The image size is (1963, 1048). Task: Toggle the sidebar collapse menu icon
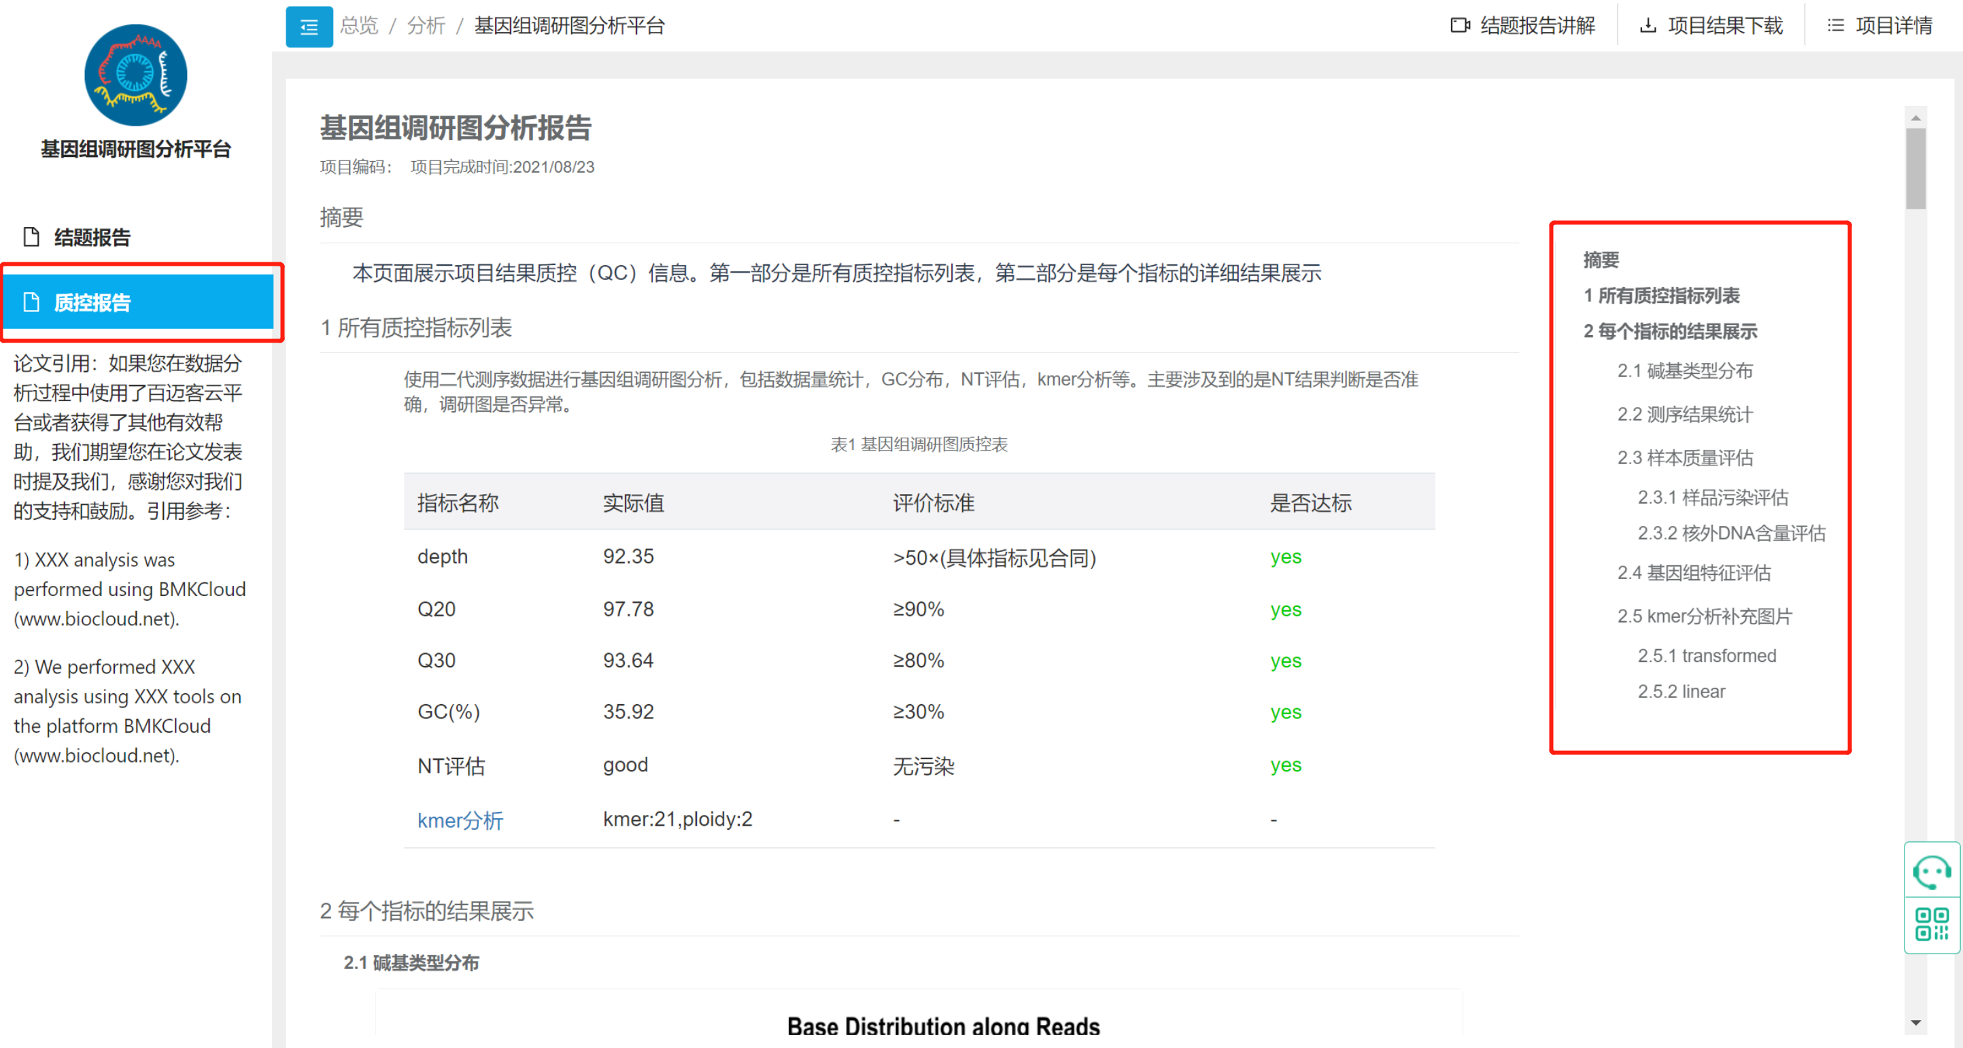[x=309, y=27]
